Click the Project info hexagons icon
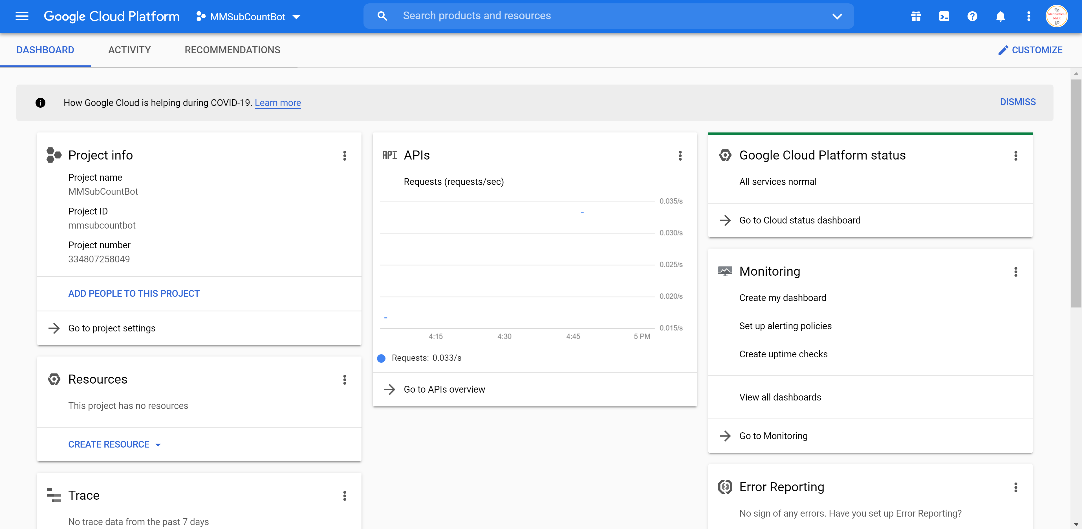The height and width of the screenshot is (529, 1082). [54, 155]
